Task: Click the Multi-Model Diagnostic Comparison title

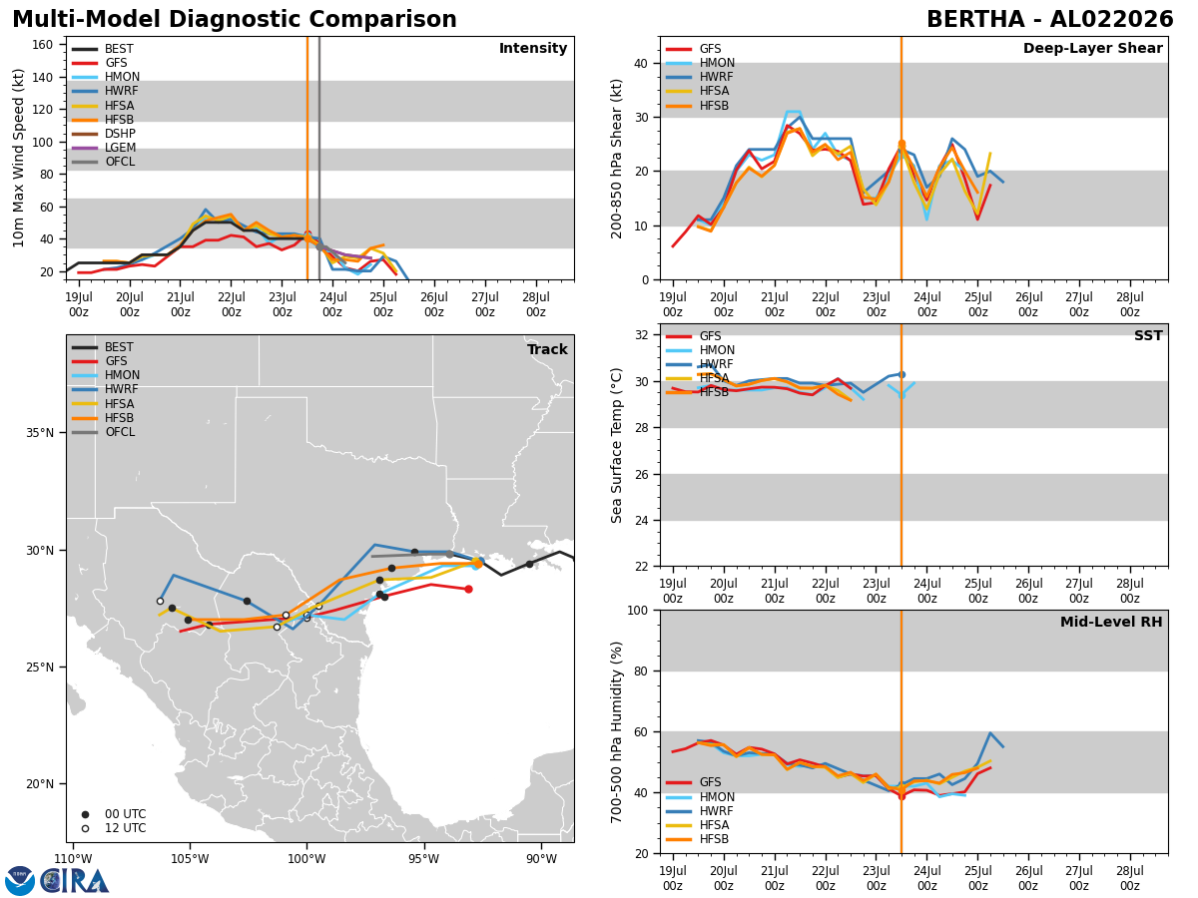Action: click(235, 20)
